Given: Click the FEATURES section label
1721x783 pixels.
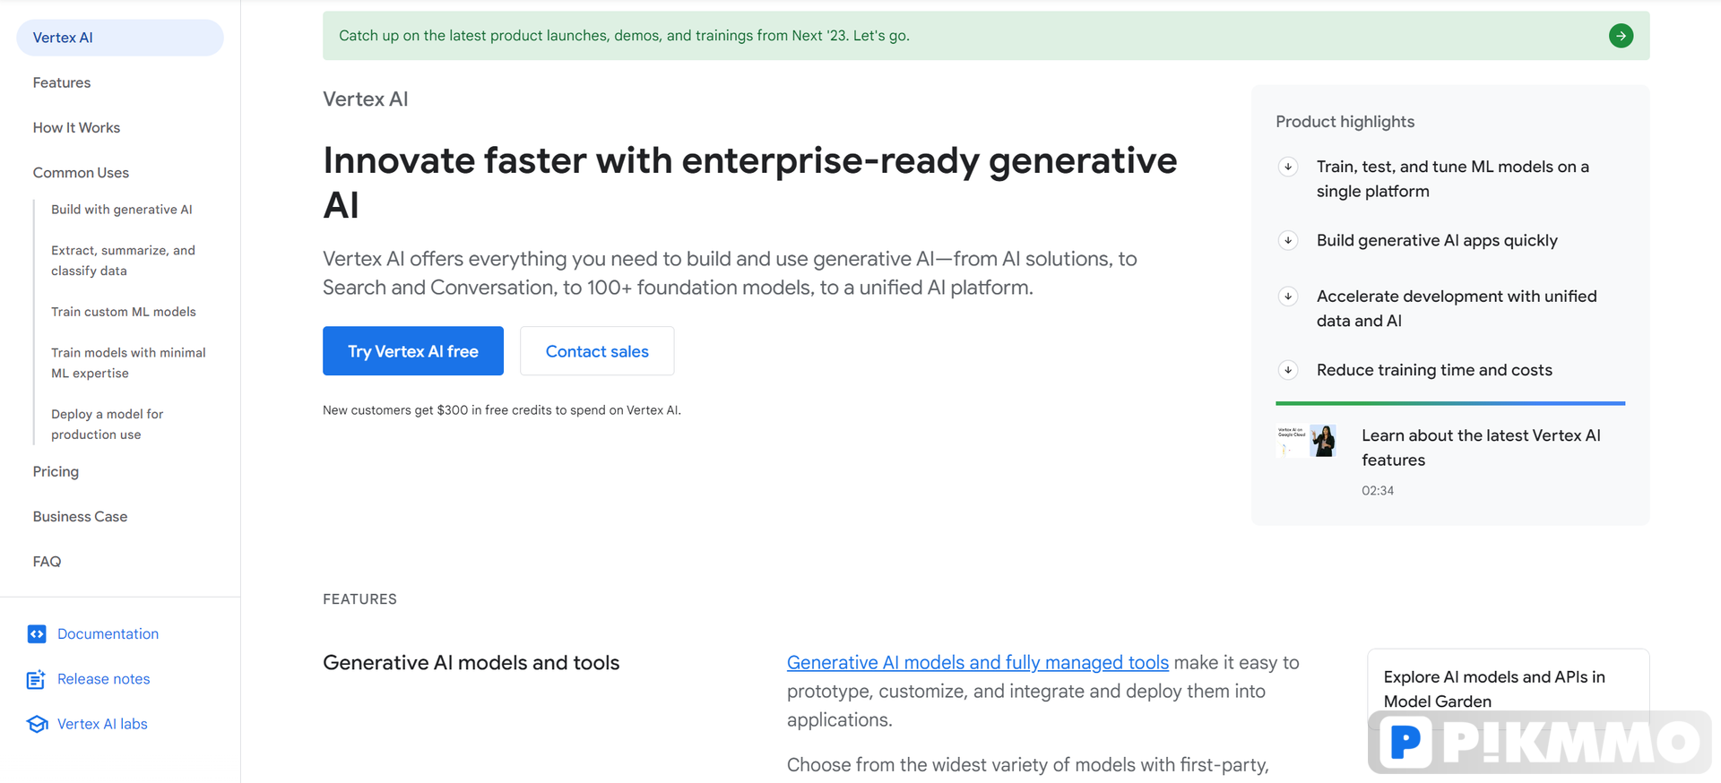Looking at the screenshot, I should 359,599.
